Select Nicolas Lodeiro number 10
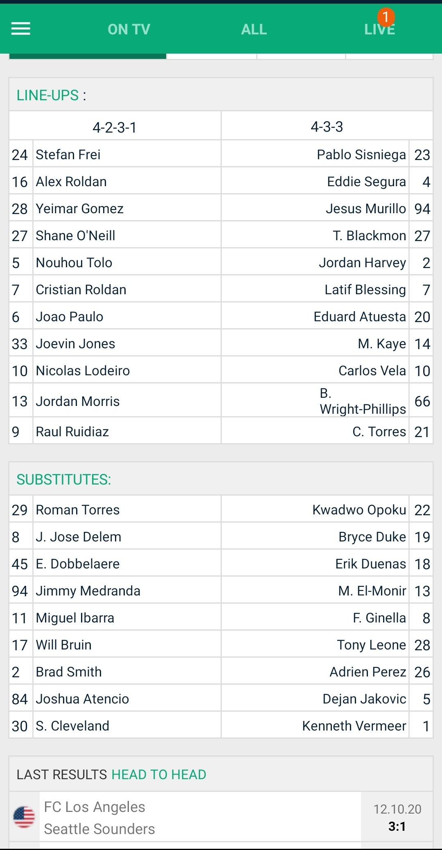This screenshot has height=850, width=442. tap(20, 371)
